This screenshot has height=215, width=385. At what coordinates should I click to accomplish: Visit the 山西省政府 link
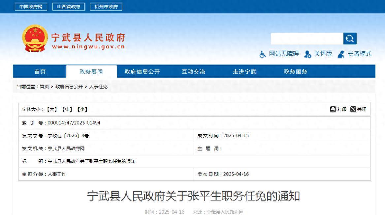tap(69, 7)
